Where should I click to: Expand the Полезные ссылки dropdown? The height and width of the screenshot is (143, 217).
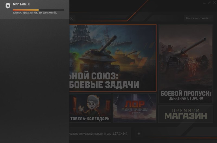click(199, 18)
